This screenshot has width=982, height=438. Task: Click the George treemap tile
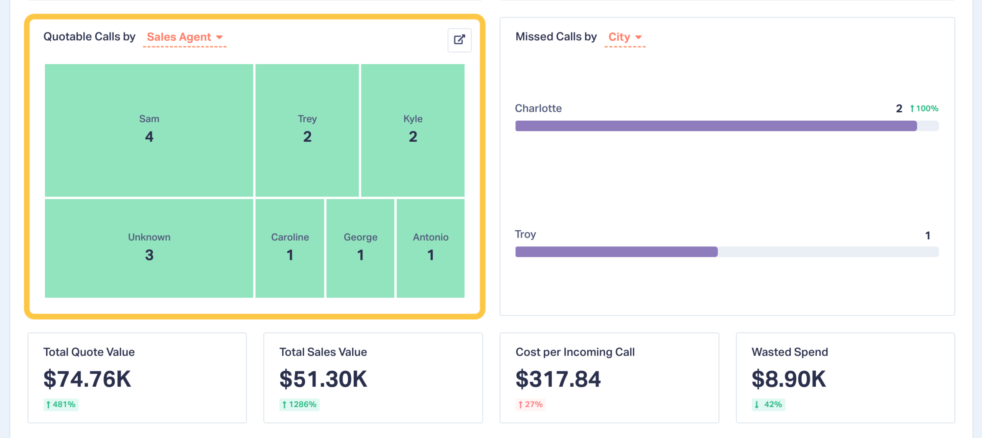(360, 248)
